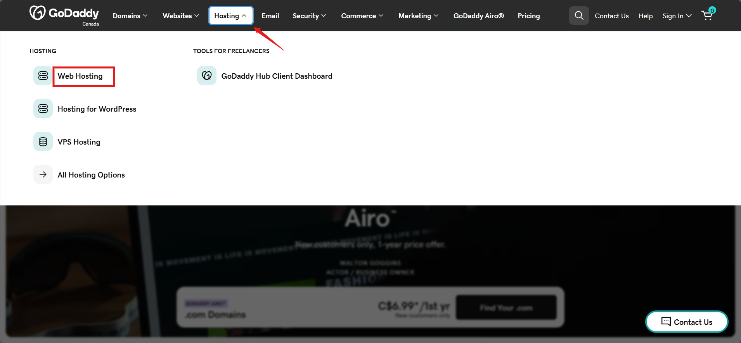Expand the Marketing menu

[418, 16]
